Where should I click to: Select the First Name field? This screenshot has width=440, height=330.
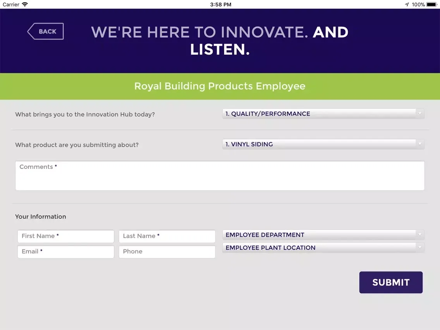pos(66,236)
